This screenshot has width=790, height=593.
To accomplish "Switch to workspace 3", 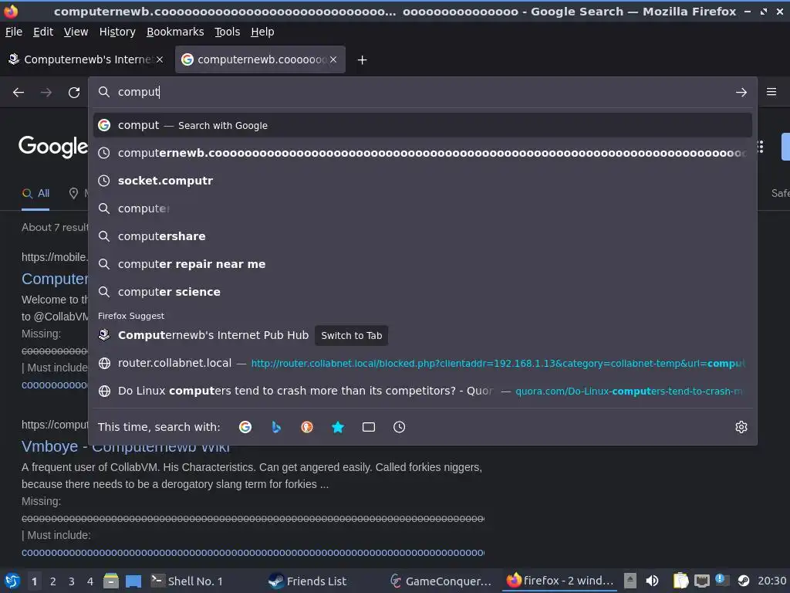I will (x=72, y=581).
